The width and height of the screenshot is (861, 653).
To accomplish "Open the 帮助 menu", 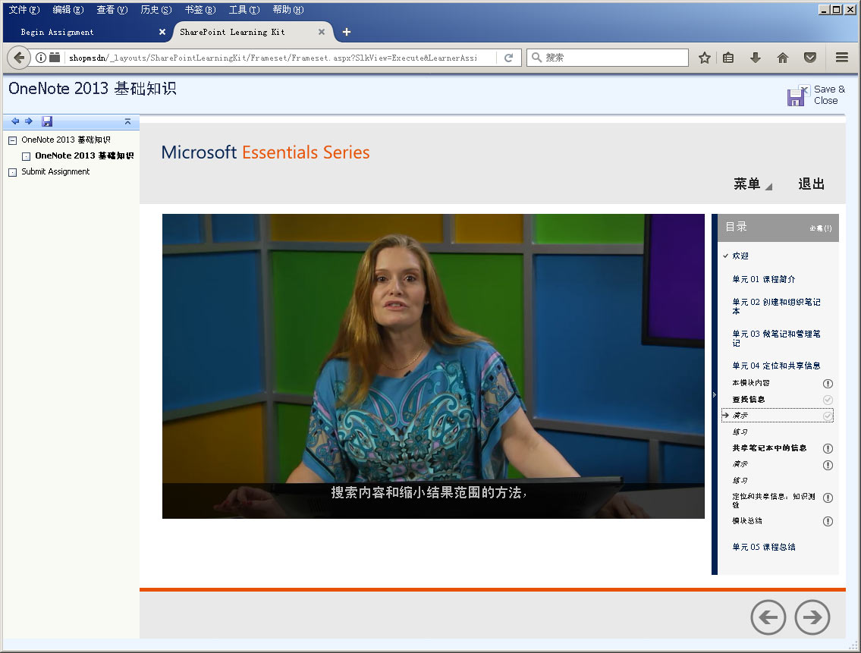I will (288, 10).
